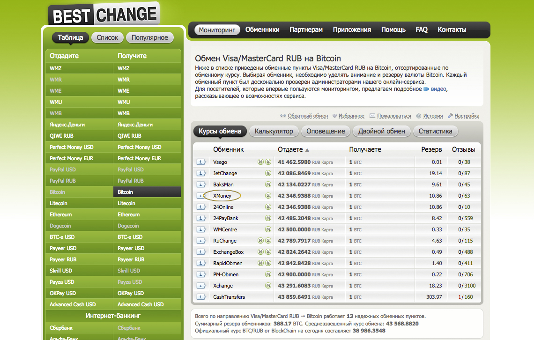Go to FAQ in the navigation bar
The height and width of the screenshot is (340, 534).
pos(422,30)
